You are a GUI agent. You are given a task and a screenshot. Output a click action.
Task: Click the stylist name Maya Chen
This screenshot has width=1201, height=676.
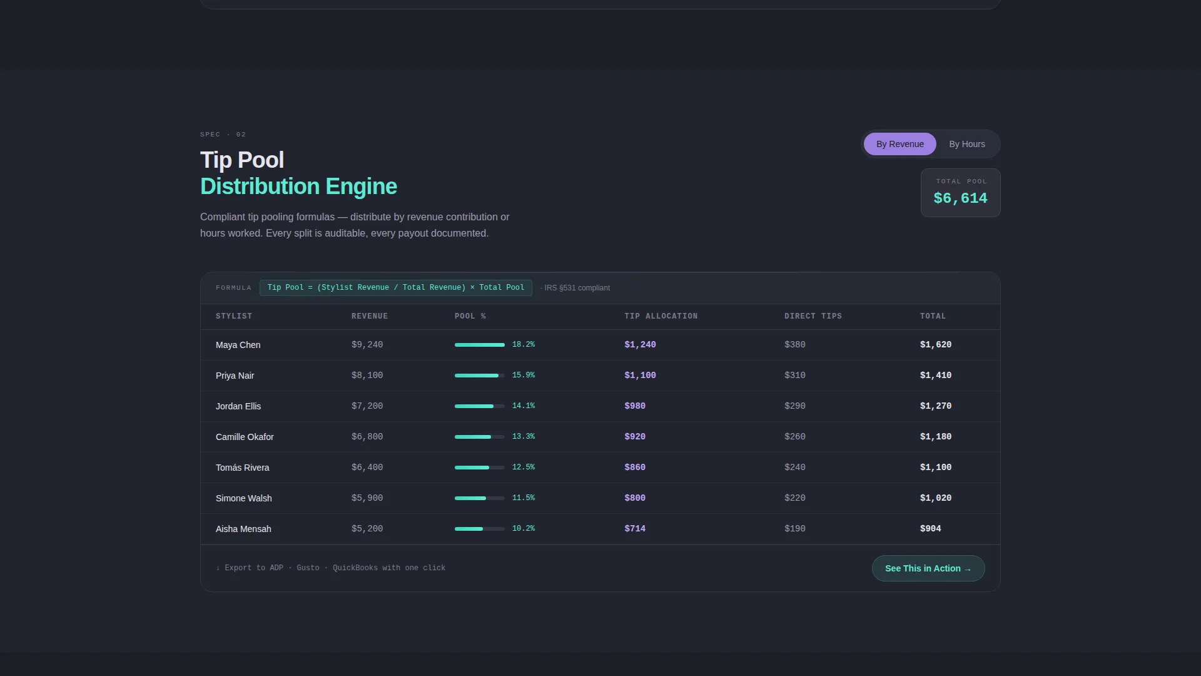[238, 345]
